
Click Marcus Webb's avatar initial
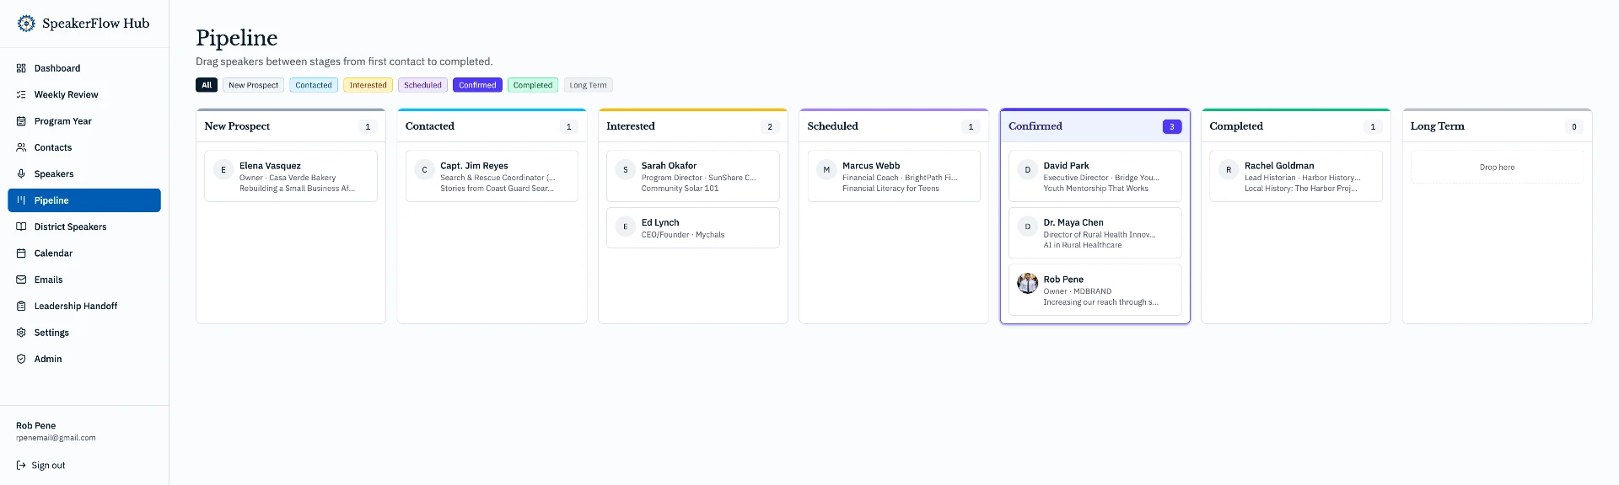pyautogui.click(x=826, y=170)
